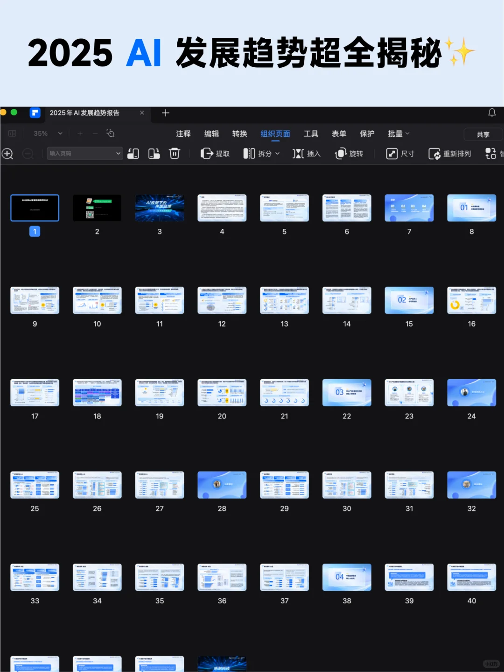Select page 3 cover thumbnail

(160, 208)
